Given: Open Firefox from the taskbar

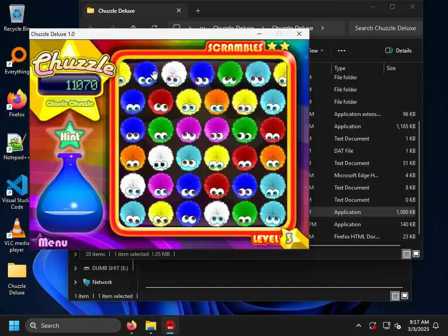Looking at the screenshot, I should coord(131,325).
